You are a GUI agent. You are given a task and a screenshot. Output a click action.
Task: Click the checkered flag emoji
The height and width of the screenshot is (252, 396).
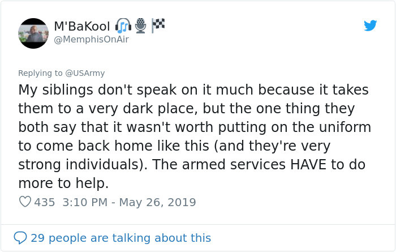click(158, 25)
